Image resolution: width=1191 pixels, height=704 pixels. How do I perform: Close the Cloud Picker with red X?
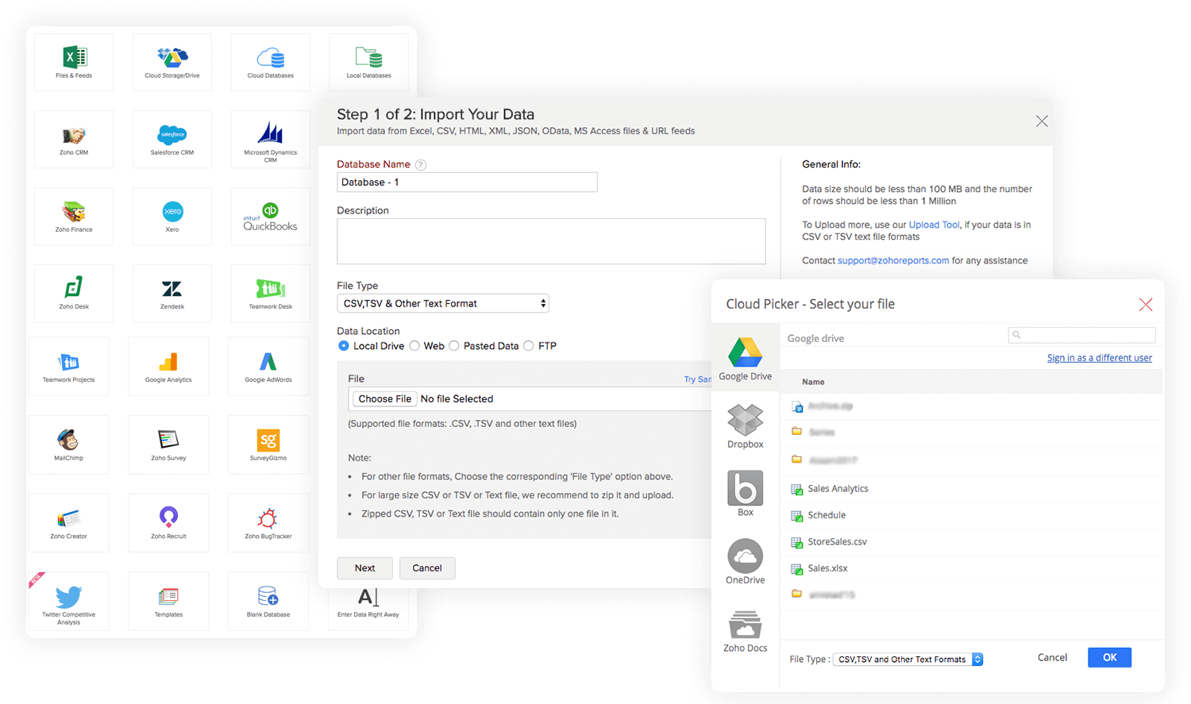coord(1146,305)
